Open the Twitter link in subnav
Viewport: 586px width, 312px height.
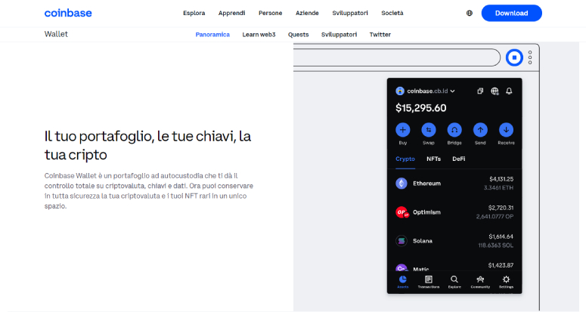(x=380, y=34)
